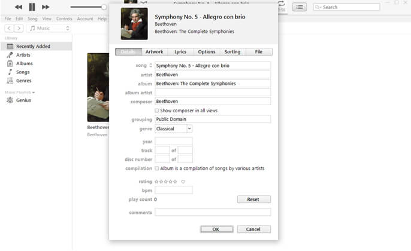Click the heart love icon beside rating
This screenshot has width=411, height=251.
pos(183,182)
